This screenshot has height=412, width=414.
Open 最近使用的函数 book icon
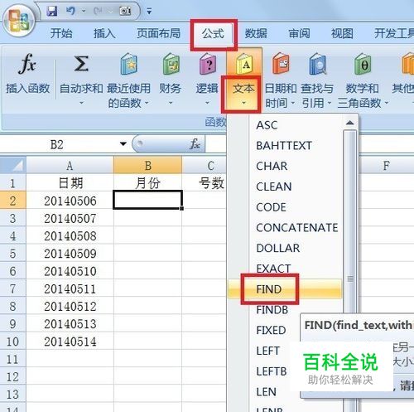point(128,64)
